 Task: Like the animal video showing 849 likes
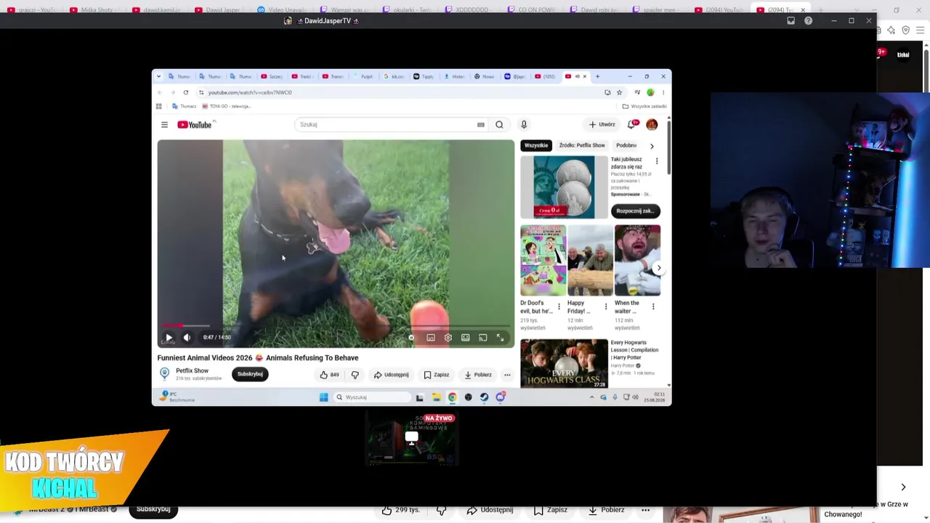(329, 375)
